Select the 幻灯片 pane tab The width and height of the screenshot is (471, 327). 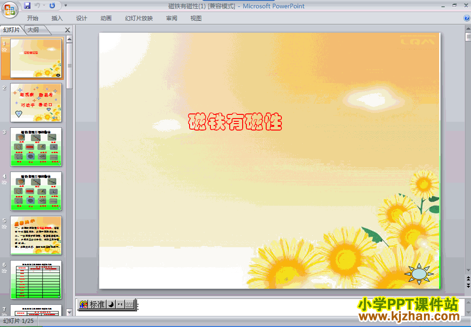point(12,30)
